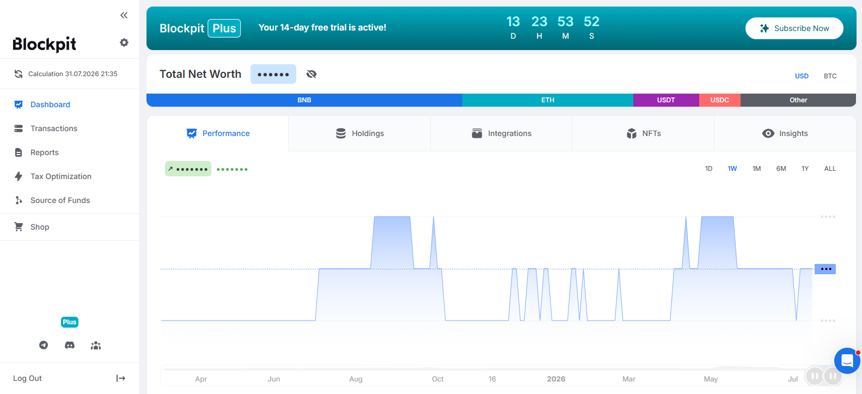The width and height of the screenshot is (862, 394).
Task: Select the Other allocation bar segment
Action: [798, 100]
